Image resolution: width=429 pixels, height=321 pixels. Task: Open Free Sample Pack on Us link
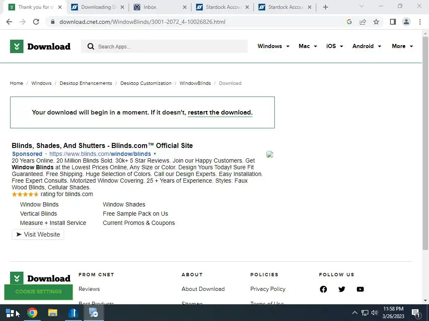point(135,214)
